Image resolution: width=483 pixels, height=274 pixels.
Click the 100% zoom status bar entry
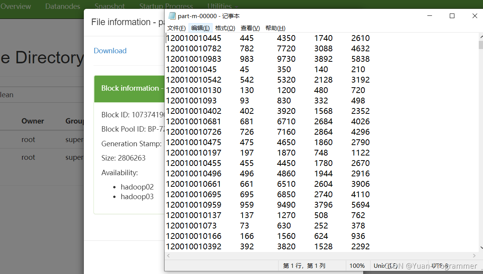pos(357,266)
